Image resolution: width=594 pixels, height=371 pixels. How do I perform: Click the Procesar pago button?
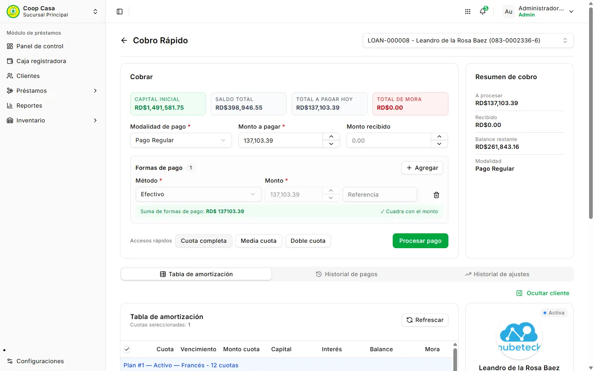[x=420, y=241]
